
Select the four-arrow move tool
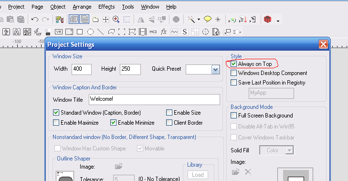106,20
